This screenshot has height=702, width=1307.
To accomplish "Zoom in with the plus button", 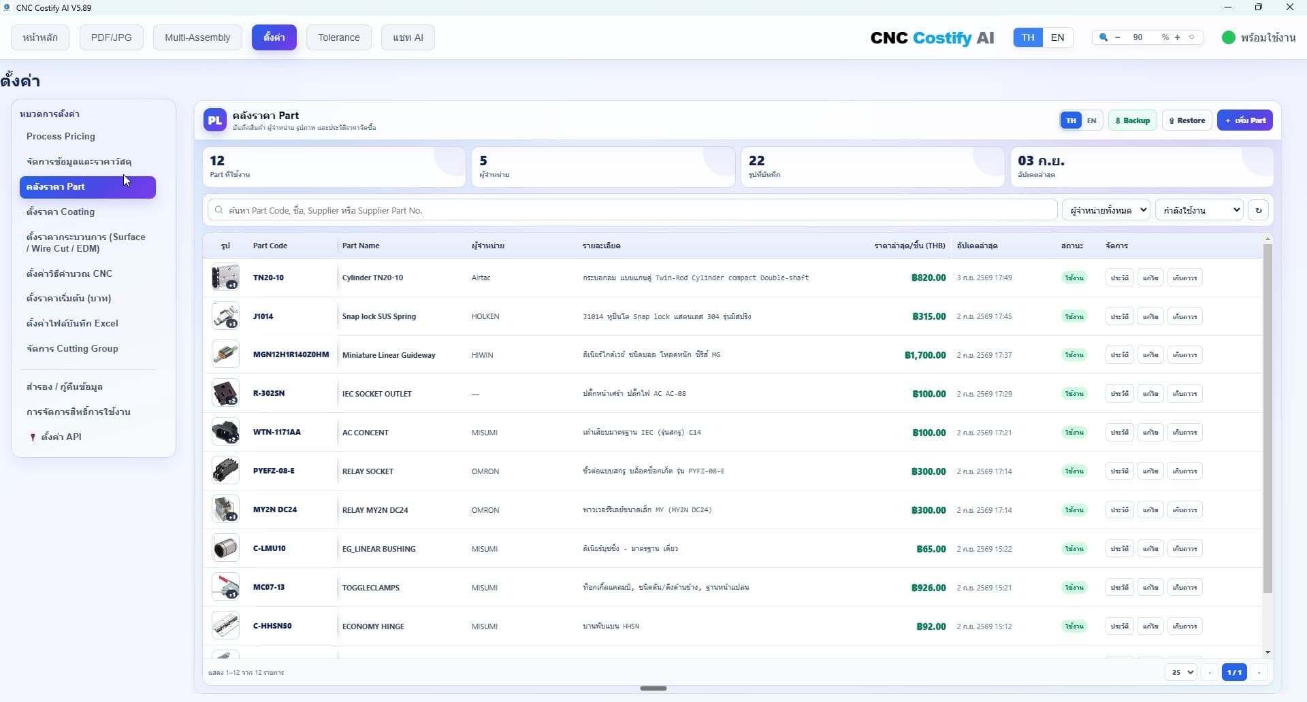I will 1177,37.
